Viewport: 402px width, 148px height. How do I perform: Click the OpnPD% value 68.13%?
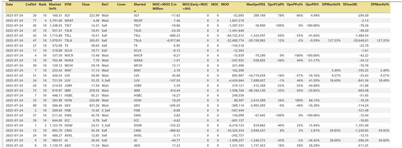314,100
